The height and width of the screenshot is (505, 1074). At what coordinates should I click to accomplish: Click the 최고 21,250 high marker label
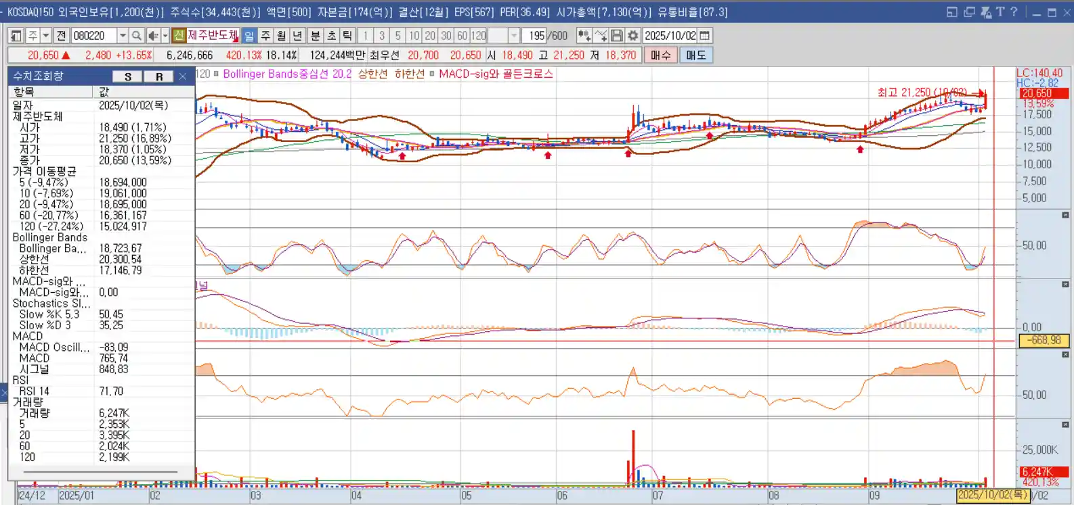922,92
